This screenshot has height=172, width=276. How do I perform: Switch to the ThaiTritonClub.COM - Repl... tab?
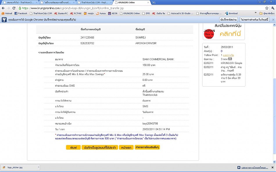(x=94, y=2)
